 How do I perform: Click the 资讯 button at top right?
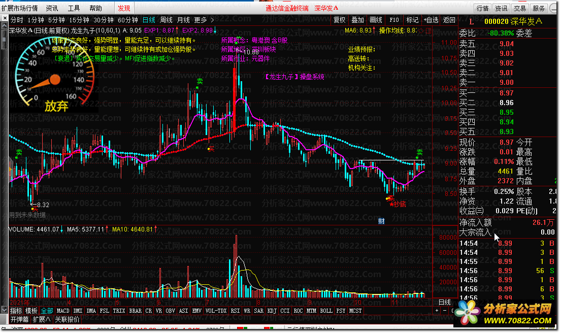point(501,8)
